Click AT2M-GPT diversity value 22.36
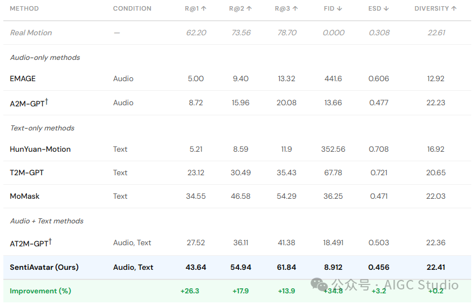Screen dimensions: 474x304 (435, 242)
